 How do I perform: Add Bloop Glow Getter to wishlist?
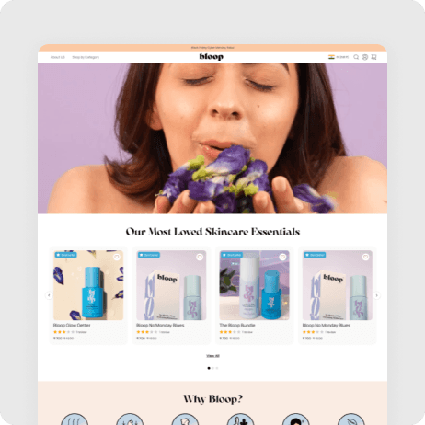click(x=117, y=257)
